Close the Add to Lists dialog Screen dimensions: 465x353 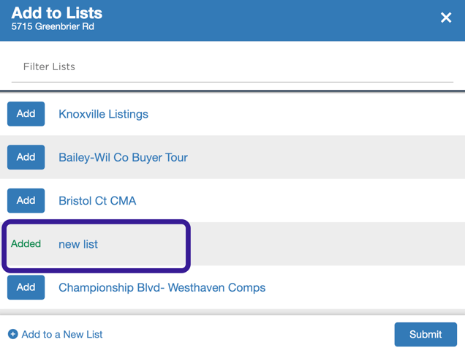446,18
